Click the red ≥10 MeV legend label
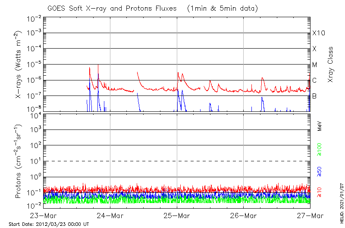Viewport: 345px width, 228px height. pyautogui.click(x=320, y=192)
